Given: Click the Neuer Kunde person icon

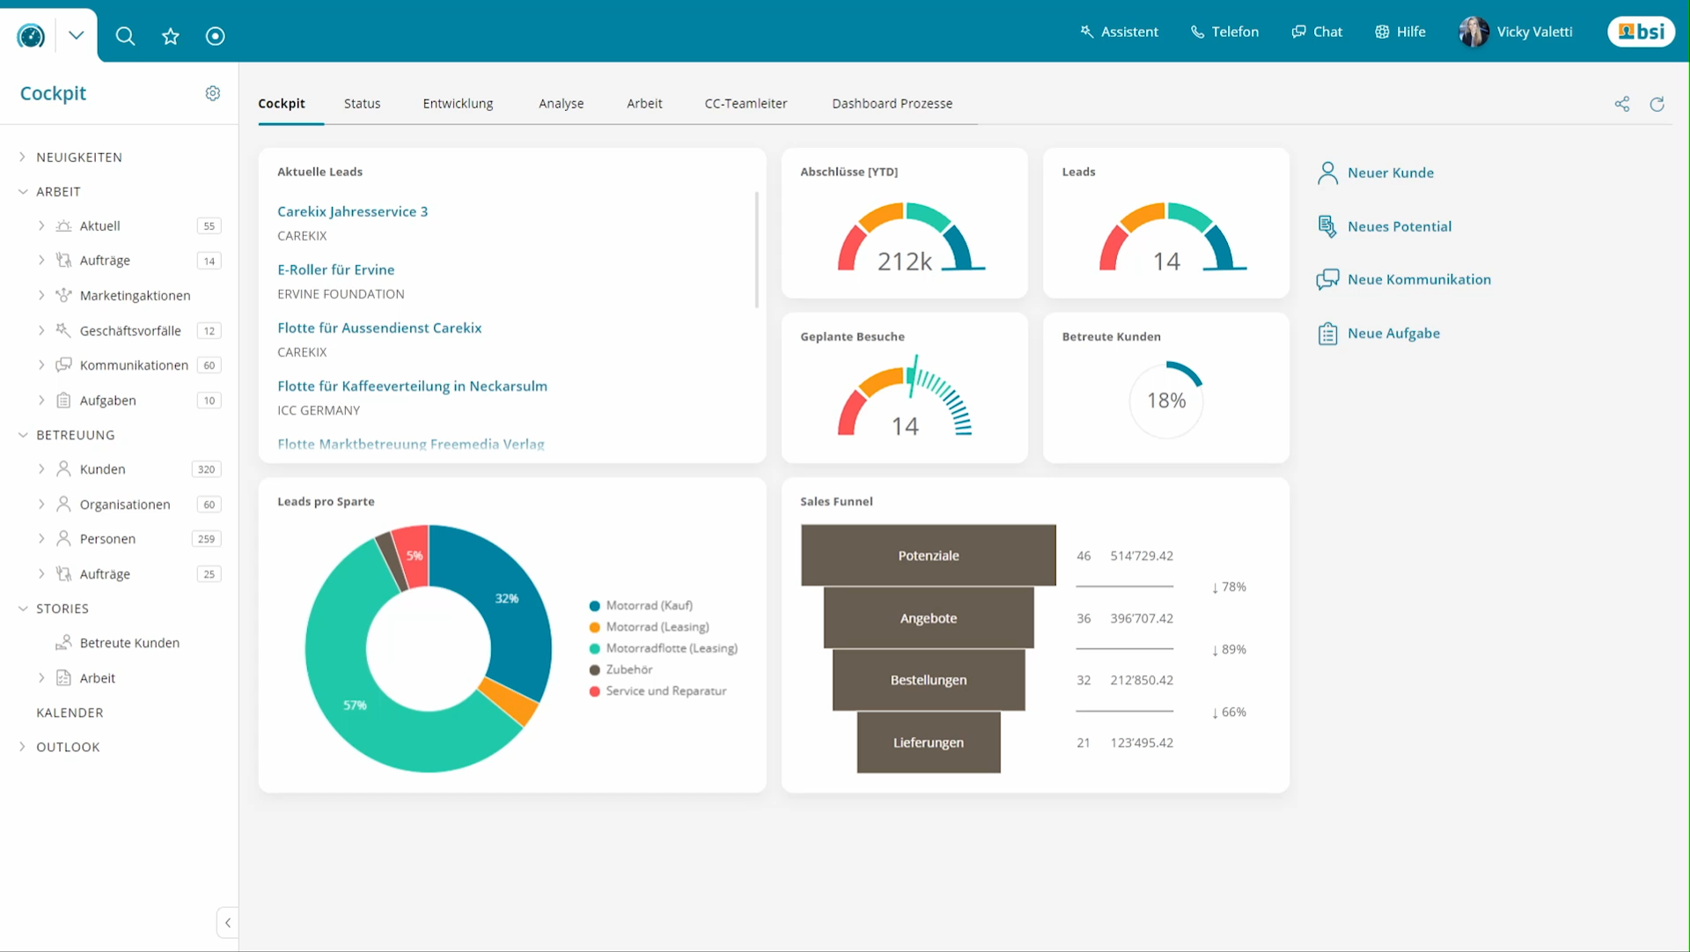Looking at the screenshot, I should pos(1327,173).
